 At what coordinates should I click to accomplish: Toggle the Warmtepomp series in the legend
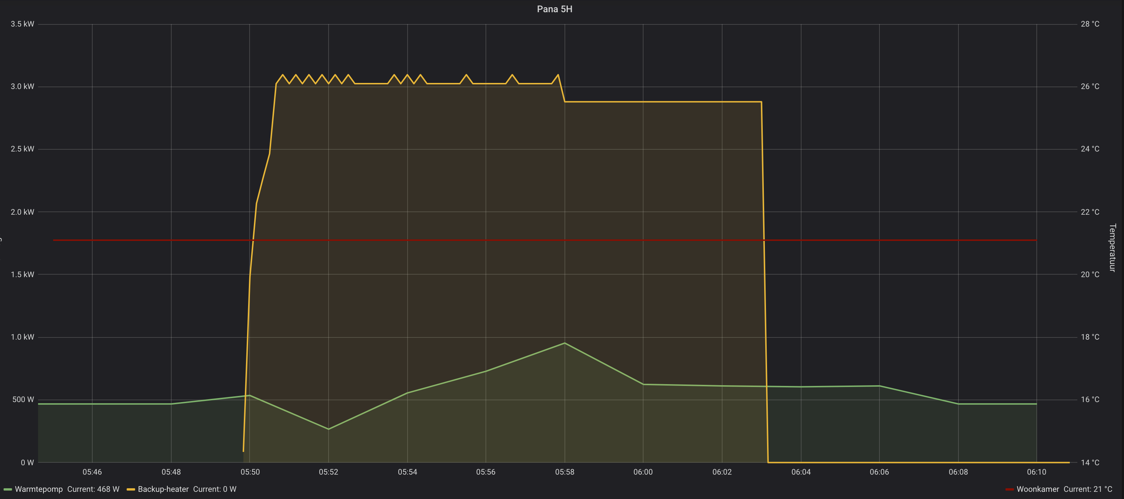click(39, 489)
